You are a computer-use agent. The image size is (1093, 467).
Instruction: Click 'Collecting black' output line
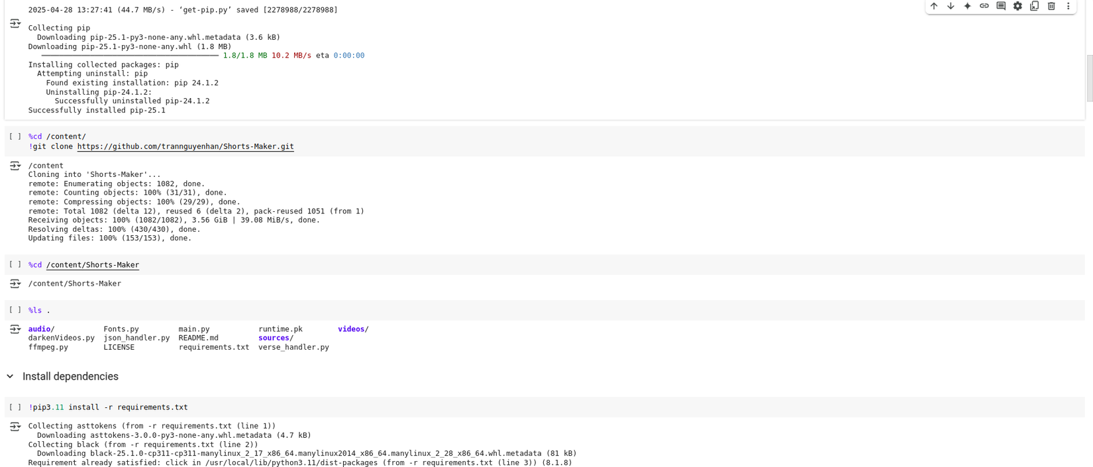point(143,445)
